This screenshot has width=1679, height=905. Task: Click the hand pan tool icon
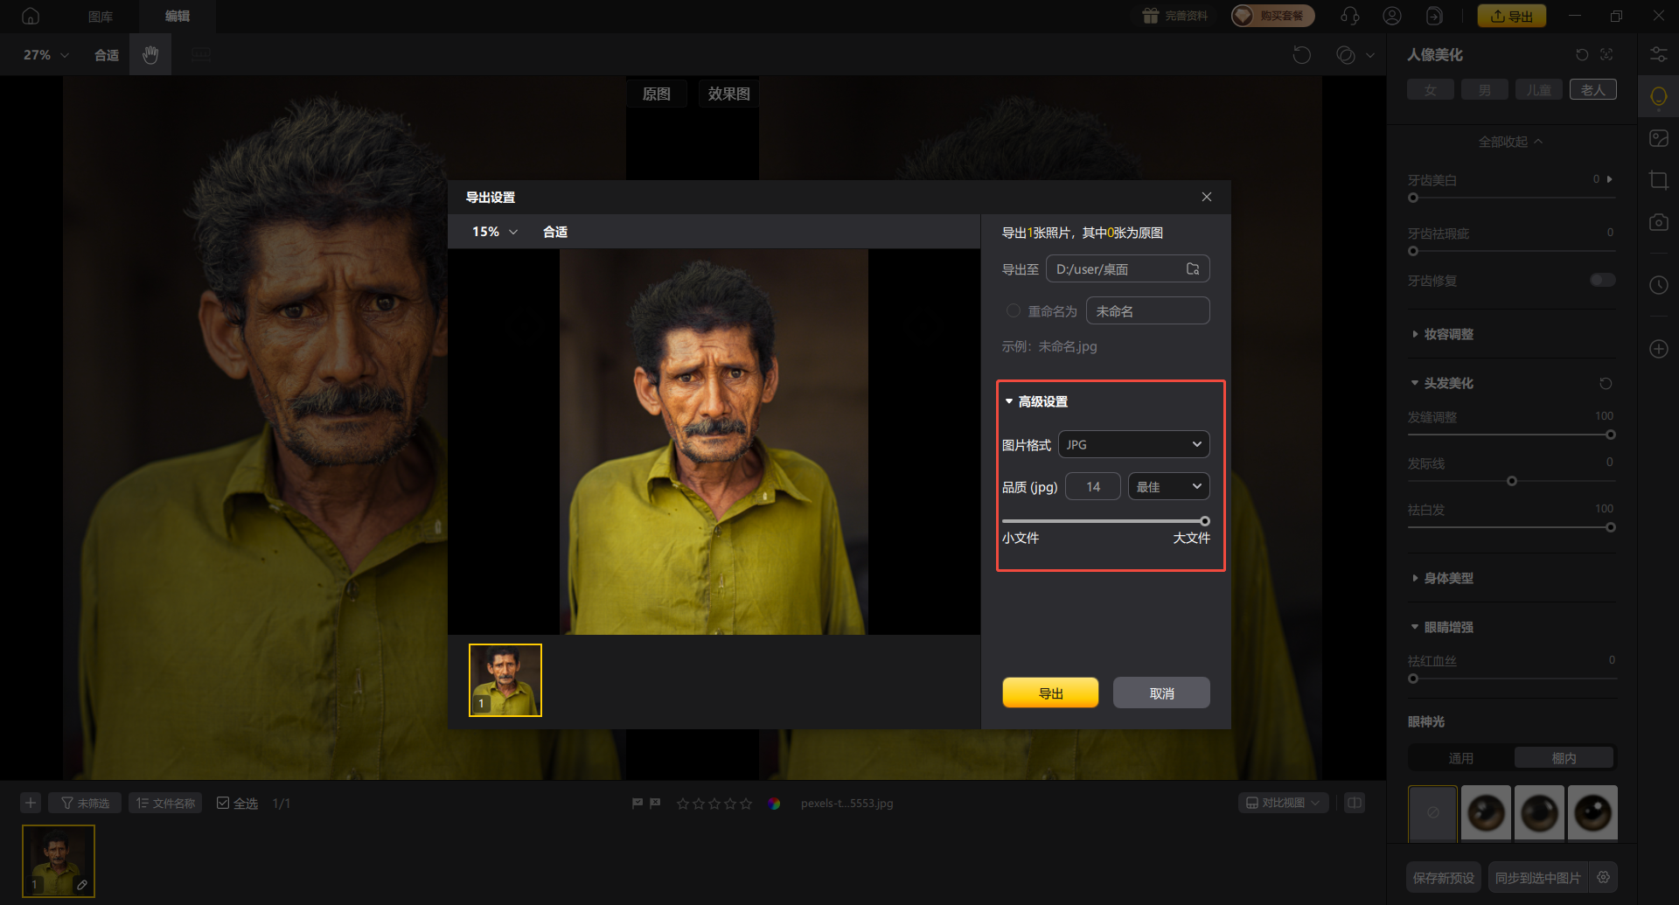point(150,55)
